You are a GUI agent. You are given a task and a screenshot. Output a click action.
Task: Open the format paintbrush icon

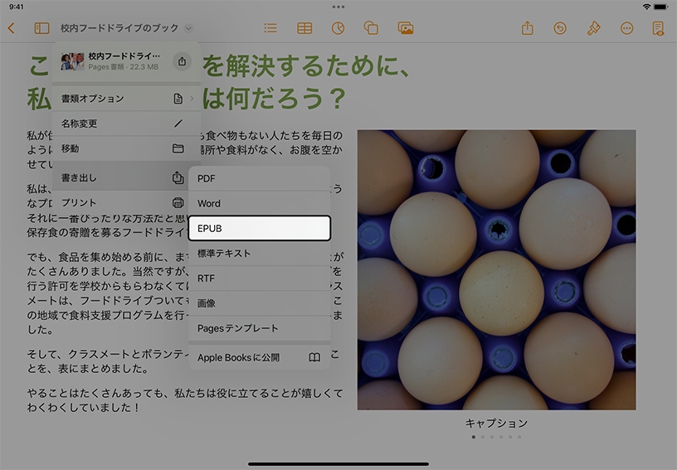593,28
